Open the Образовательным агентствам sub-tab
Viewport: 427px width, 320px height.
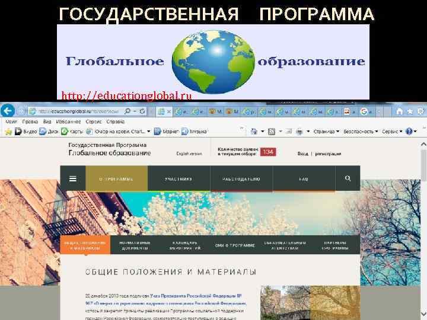(285, 245)
